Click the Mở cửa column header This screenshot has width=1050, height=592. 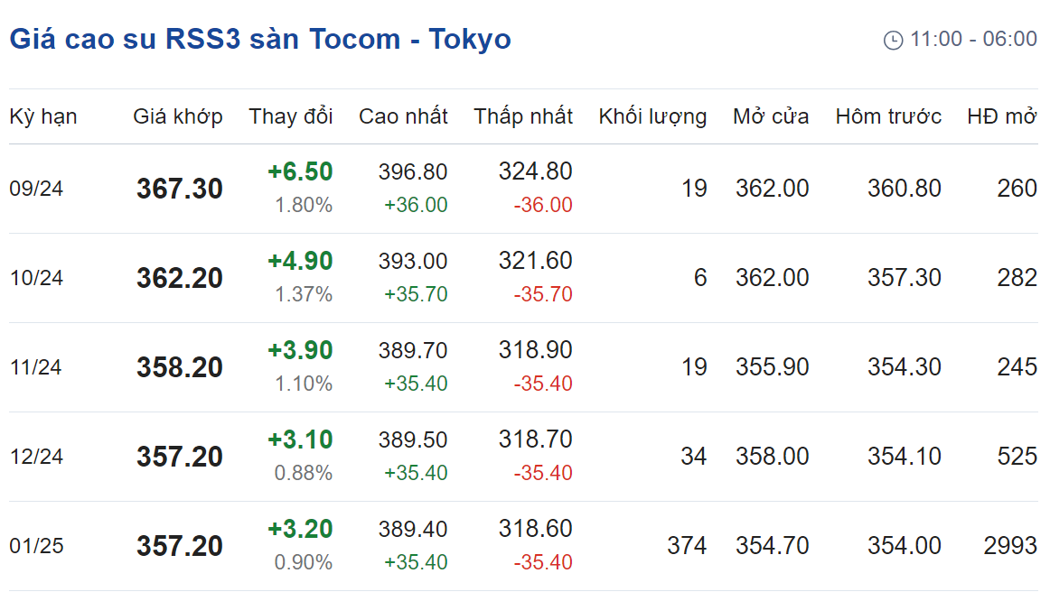click(771, 116)
